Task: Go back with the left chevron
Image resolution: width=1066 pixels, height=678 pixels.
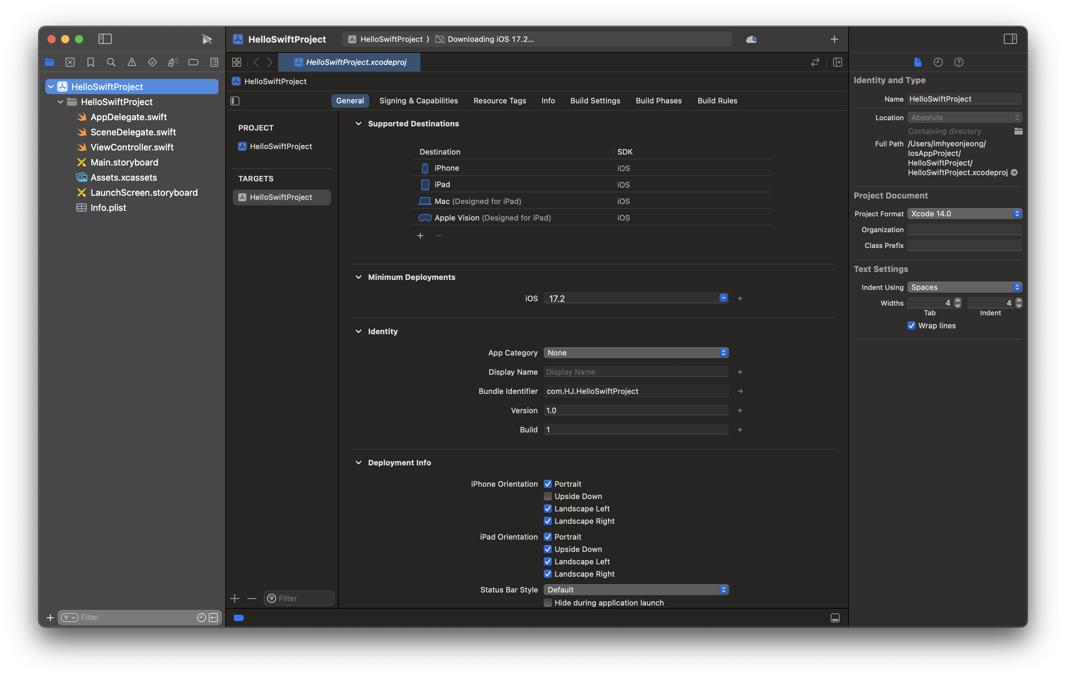Action: click(256, 63)
